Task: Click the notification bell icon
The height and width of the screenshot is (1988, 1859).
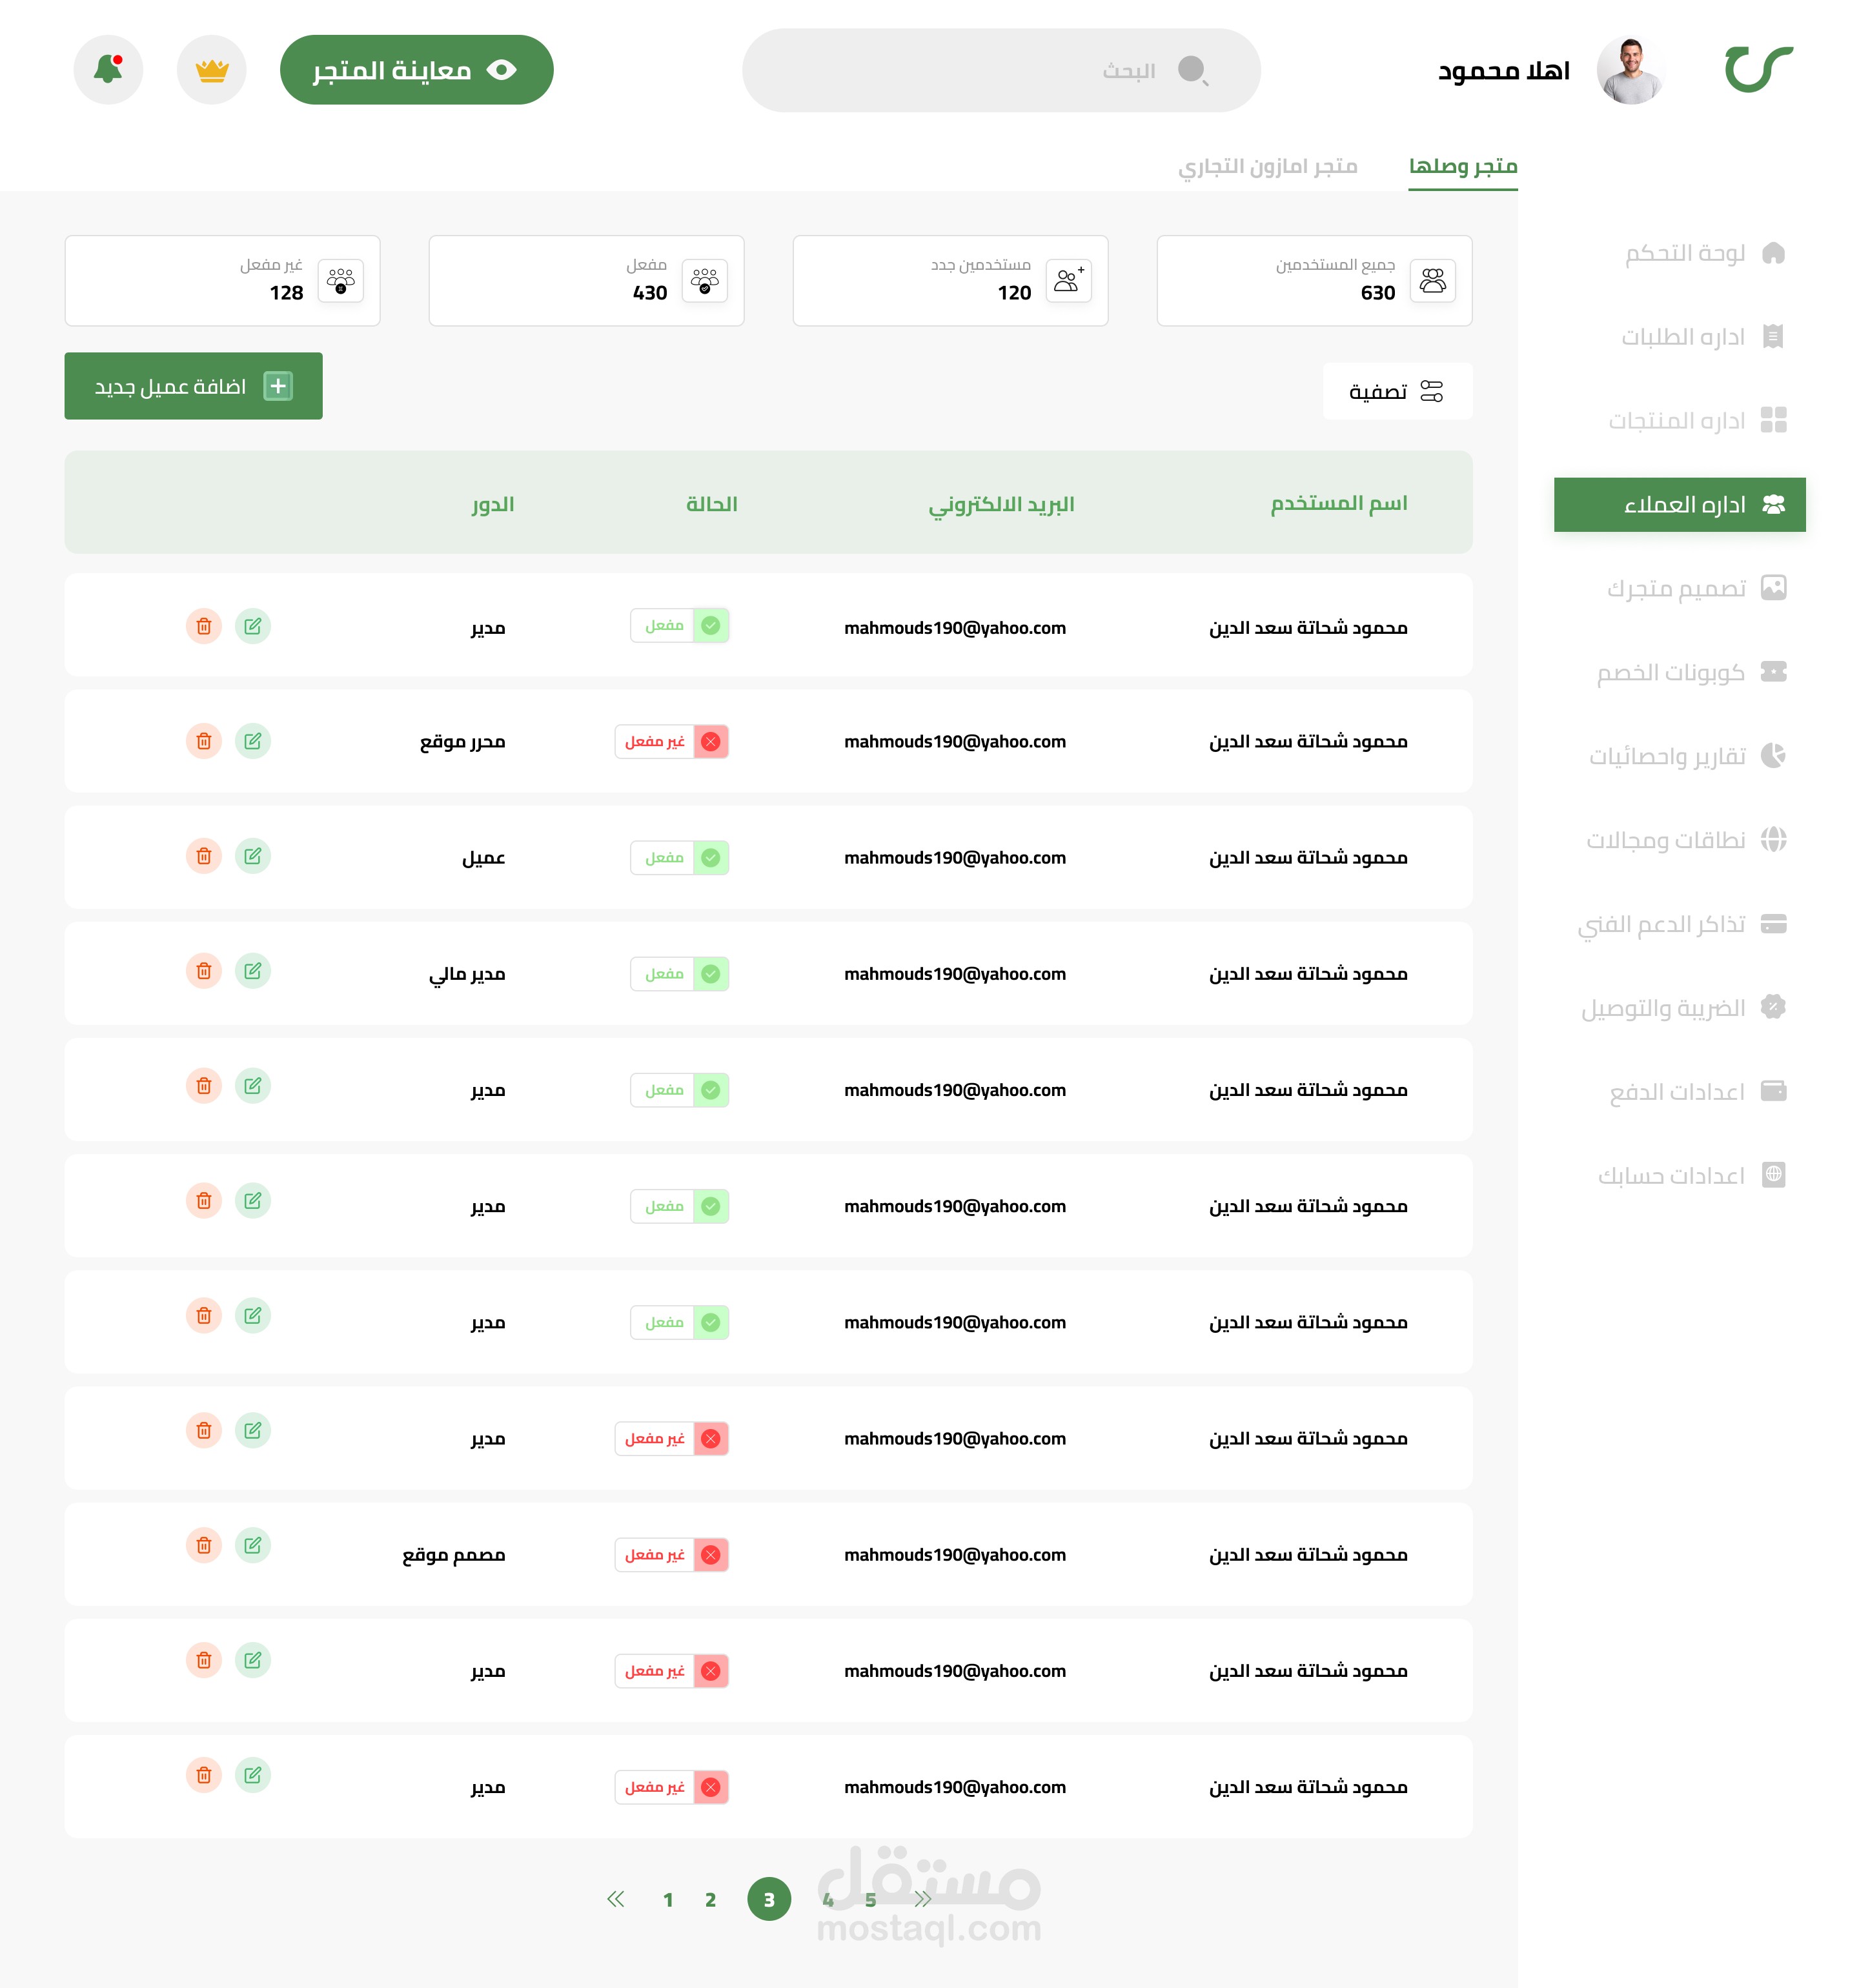Action: pos(108,70)
